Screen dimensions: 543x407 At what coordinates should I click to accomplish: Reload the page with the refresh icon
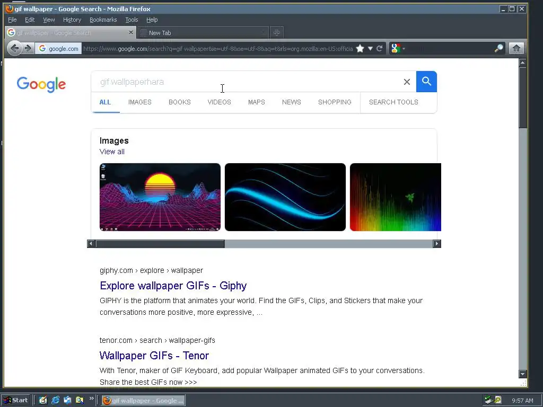[380, 48]
